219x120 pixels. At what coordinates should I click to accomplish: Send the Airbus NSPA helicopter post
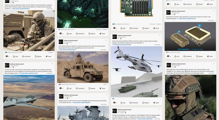156,103
